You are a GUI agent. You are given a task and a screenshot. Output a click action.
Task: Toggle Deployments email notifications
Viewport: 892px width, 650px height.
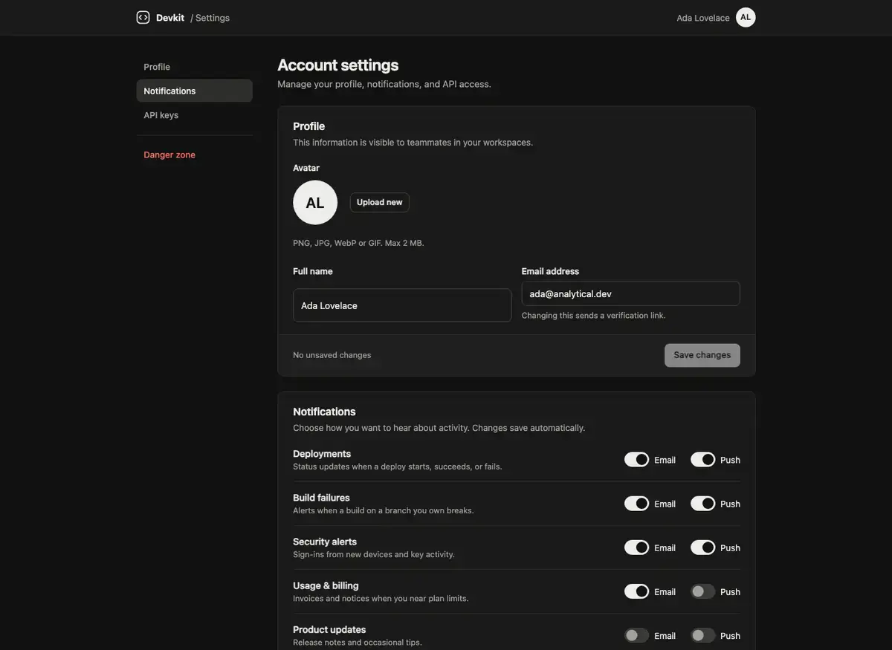click(x=636, y=460)
